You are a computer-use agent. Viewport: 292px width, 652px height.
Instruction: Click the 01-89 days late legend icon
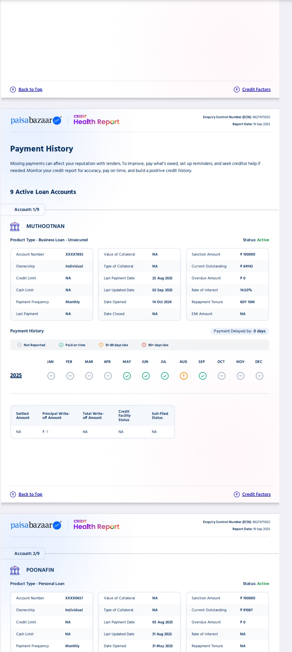pyautogui.click(x=101, y=345)
